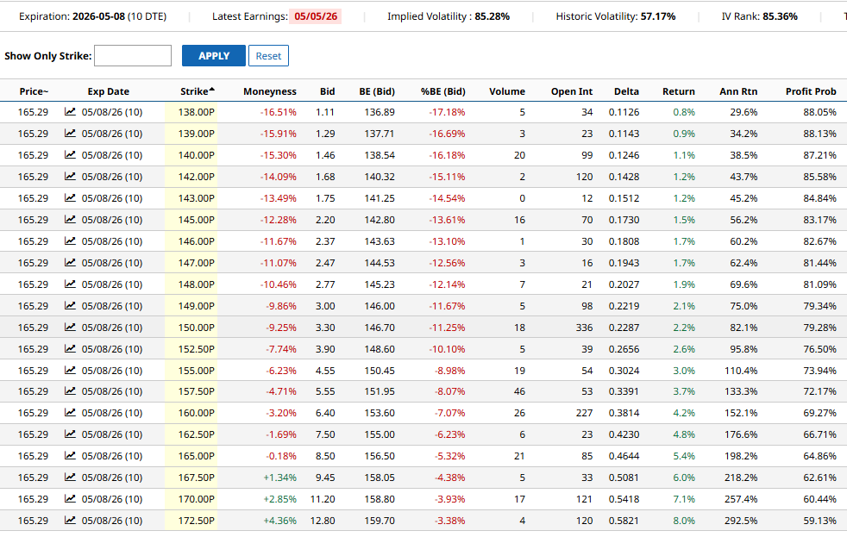Click chart icon in 145.00P row
Image resolution: width=847 pixels, height=537 pixels.
[x=70, y=220]
